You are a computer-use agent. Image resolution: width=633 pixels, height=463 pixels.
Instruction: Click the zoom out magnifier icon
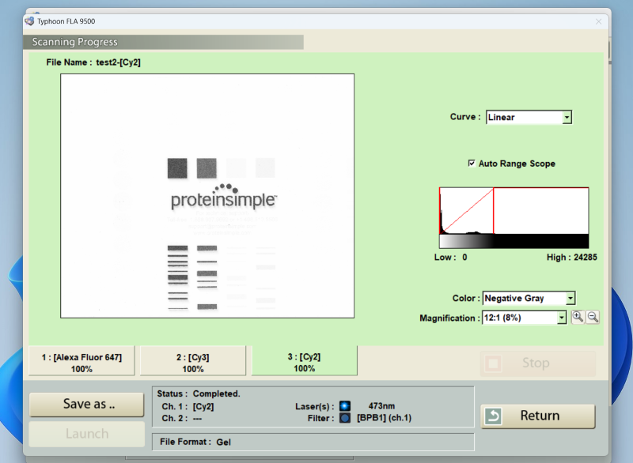593,317
